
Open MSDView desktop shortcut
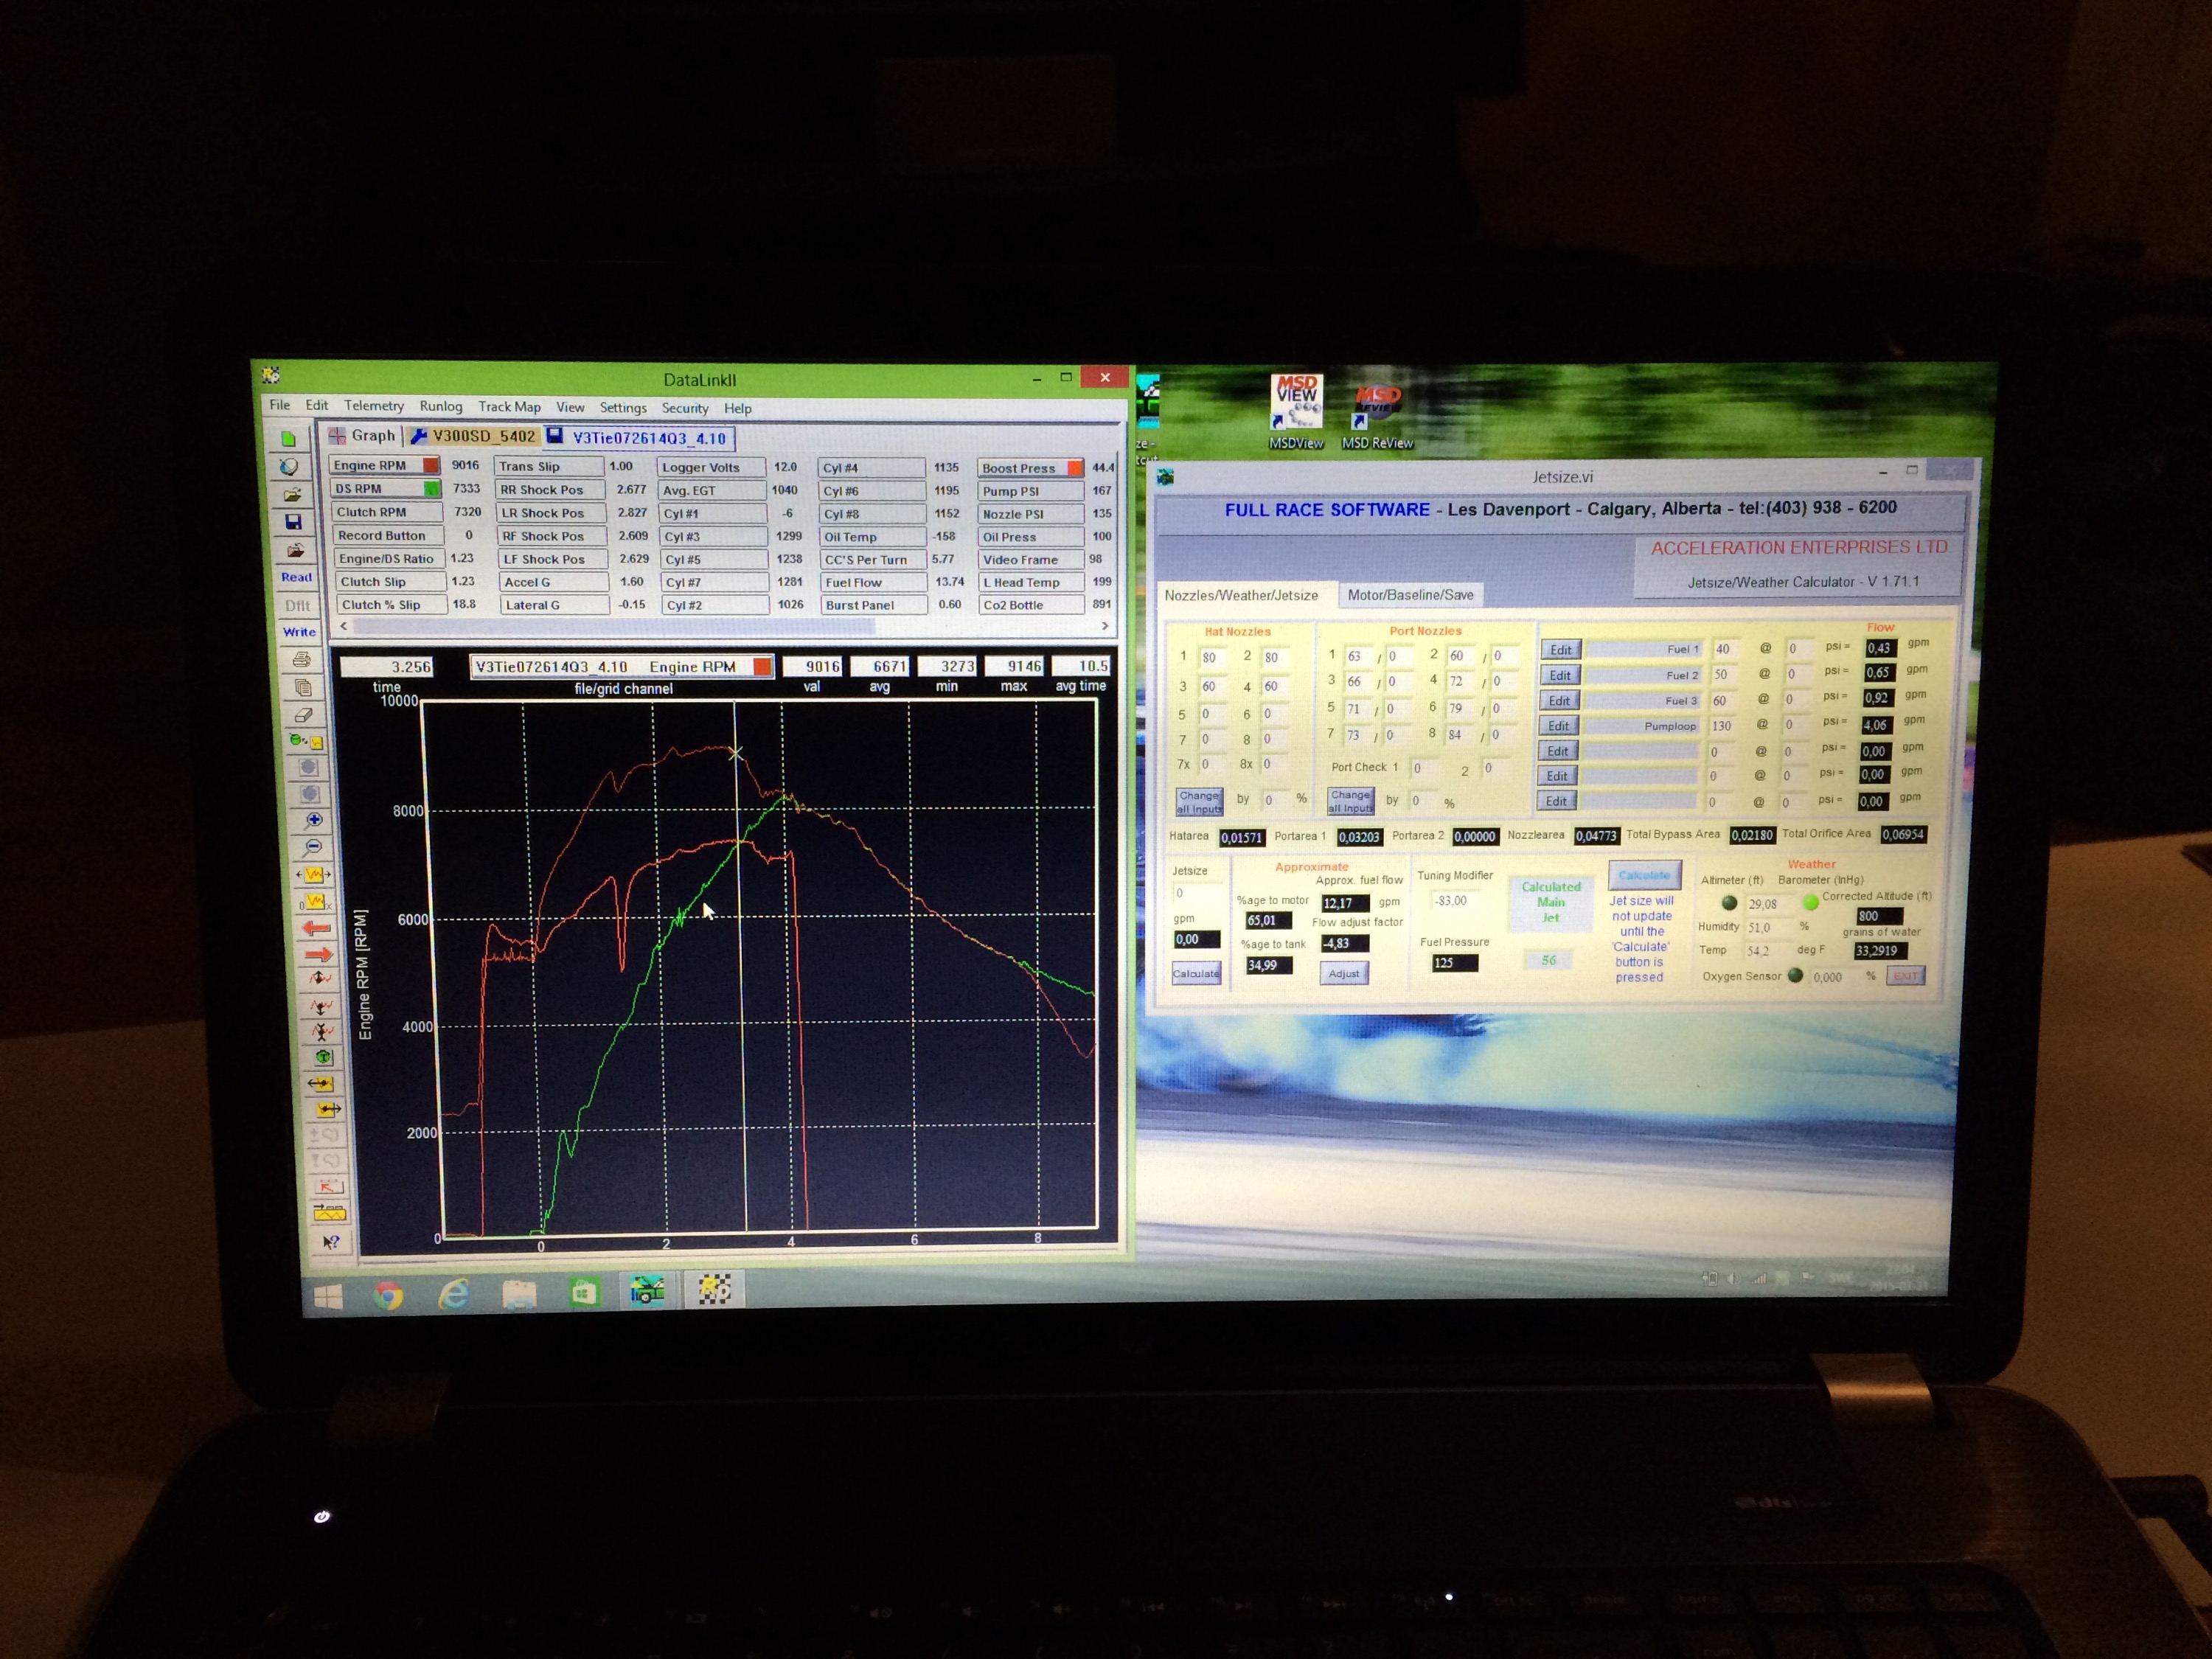tap(1296, 412)
